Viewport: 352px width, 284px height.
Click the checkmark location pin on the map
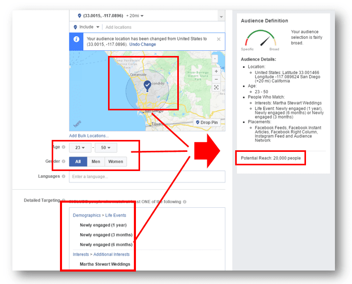click(147, 86)
